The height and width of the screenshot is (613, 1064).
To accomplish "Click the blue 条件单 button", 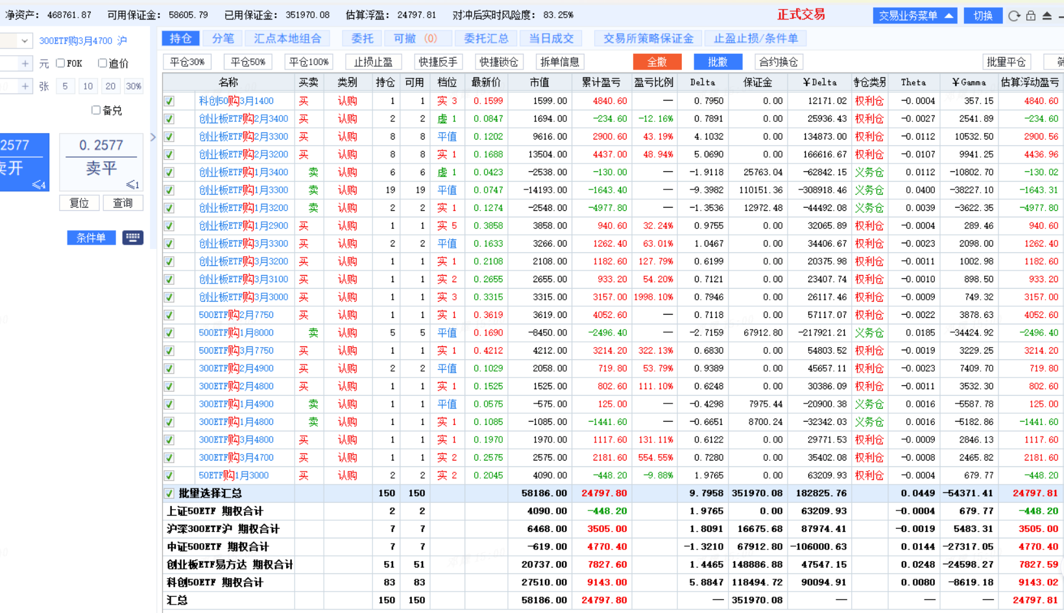I will click(91, 237).
